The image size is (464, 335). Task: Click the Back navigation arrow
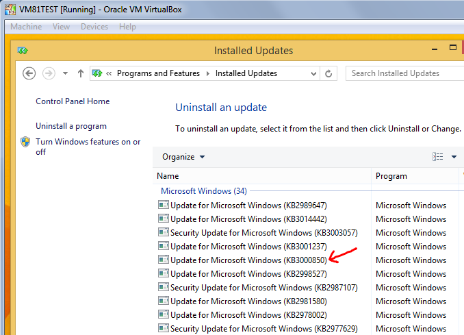(29, 73)
